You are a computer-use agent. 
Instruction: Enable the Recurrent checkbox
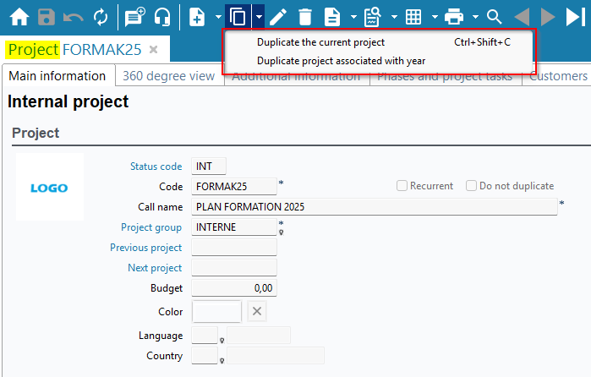click(402, 186)
